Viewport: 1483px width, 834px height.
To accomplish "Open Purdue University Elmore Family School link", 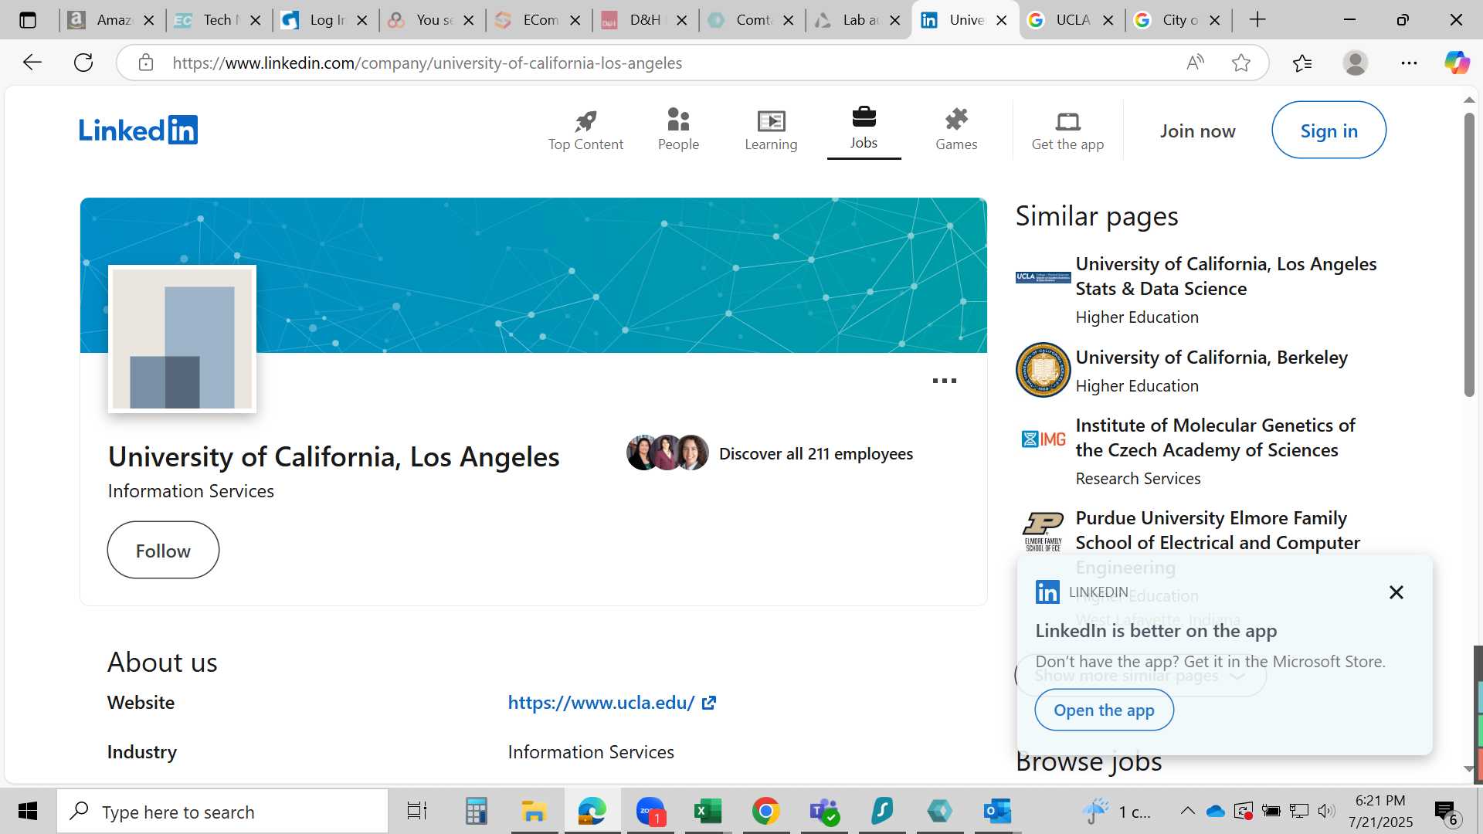I will (x=1217, y=531).
